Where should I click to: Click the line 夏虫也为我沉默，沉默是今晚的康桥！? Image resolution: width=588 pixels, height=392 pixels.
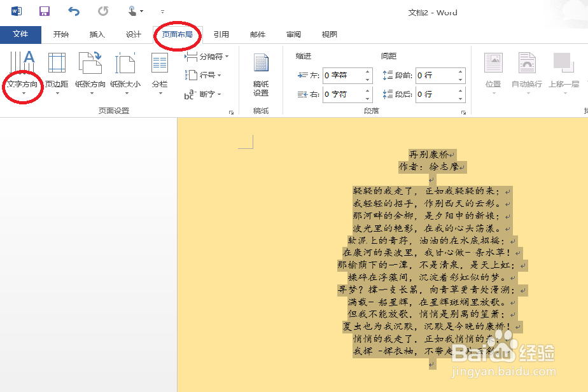426,326
